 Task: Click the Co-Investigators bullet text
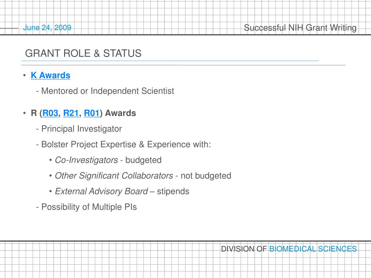pos(86,160)
